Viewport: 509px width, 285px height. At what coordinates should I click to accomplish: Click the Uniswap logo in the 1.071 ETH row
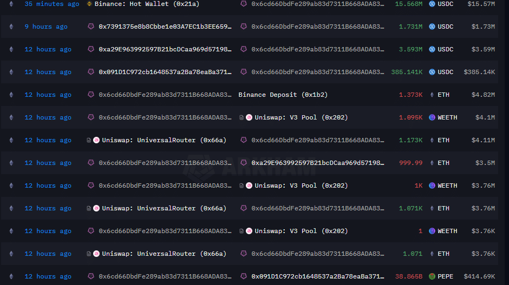tap(96, 254)
